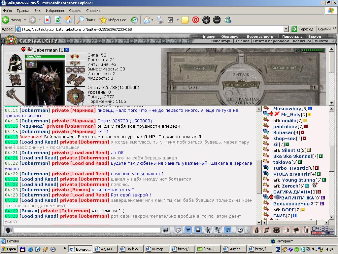Click the info icon next to Moscowboy[8]
This screenshot has height=254, width=338.
click(x=310, y=108)
